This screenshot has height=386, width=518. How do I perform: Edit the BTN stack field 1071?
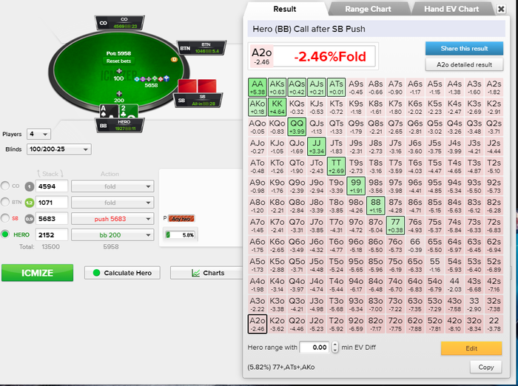click(52, 203)
